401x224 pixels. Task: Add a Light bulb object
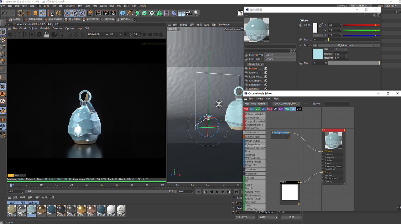pyautogui.click(x=196, y=13)
